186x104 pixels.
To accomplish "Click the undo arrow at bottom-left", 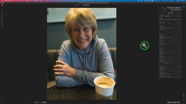I will click(x=2, y=98).
